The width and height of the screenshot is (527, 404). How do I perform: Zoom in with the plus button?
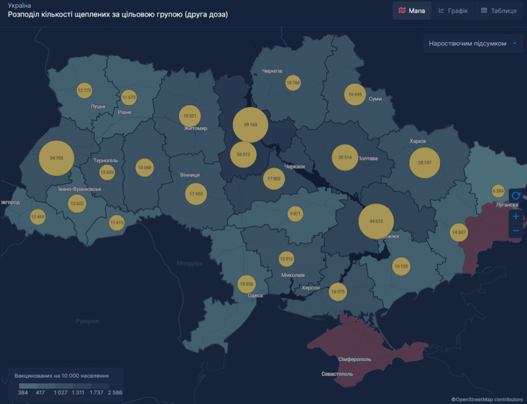tap(516, 216)
